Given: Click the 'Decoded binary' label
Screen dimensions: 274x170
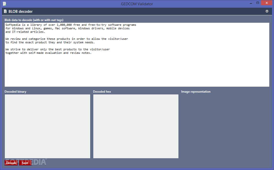Looking at the screenshot, I should pyautogui.click(x=15, y=92).
